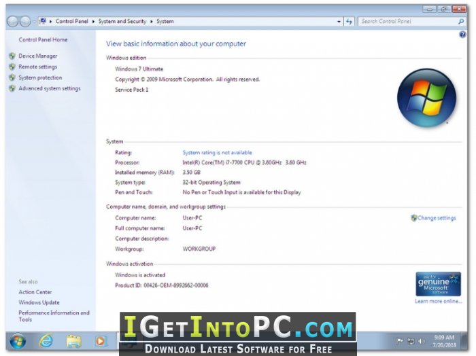Click the Pen and Touch value text
Image resolution: width=476 pixels, height=356 pixels.
pyautogui.click(x=241, y=192)
